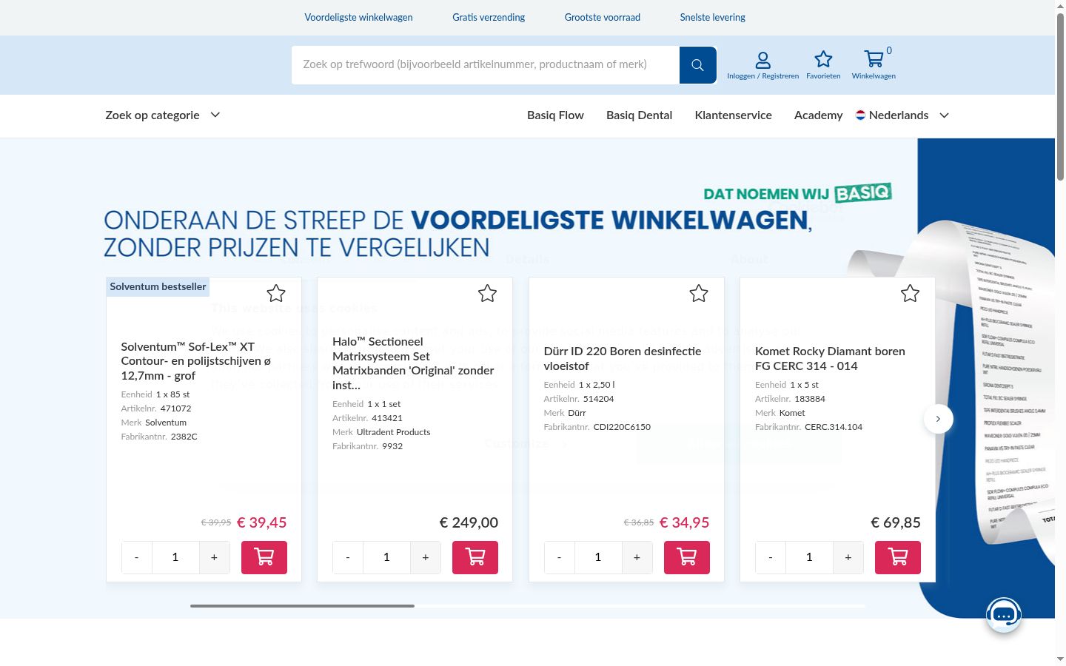Go to Klantenservice
Image resolution: width=1066 pixels, height=666 pixels.
coord(733,115)
